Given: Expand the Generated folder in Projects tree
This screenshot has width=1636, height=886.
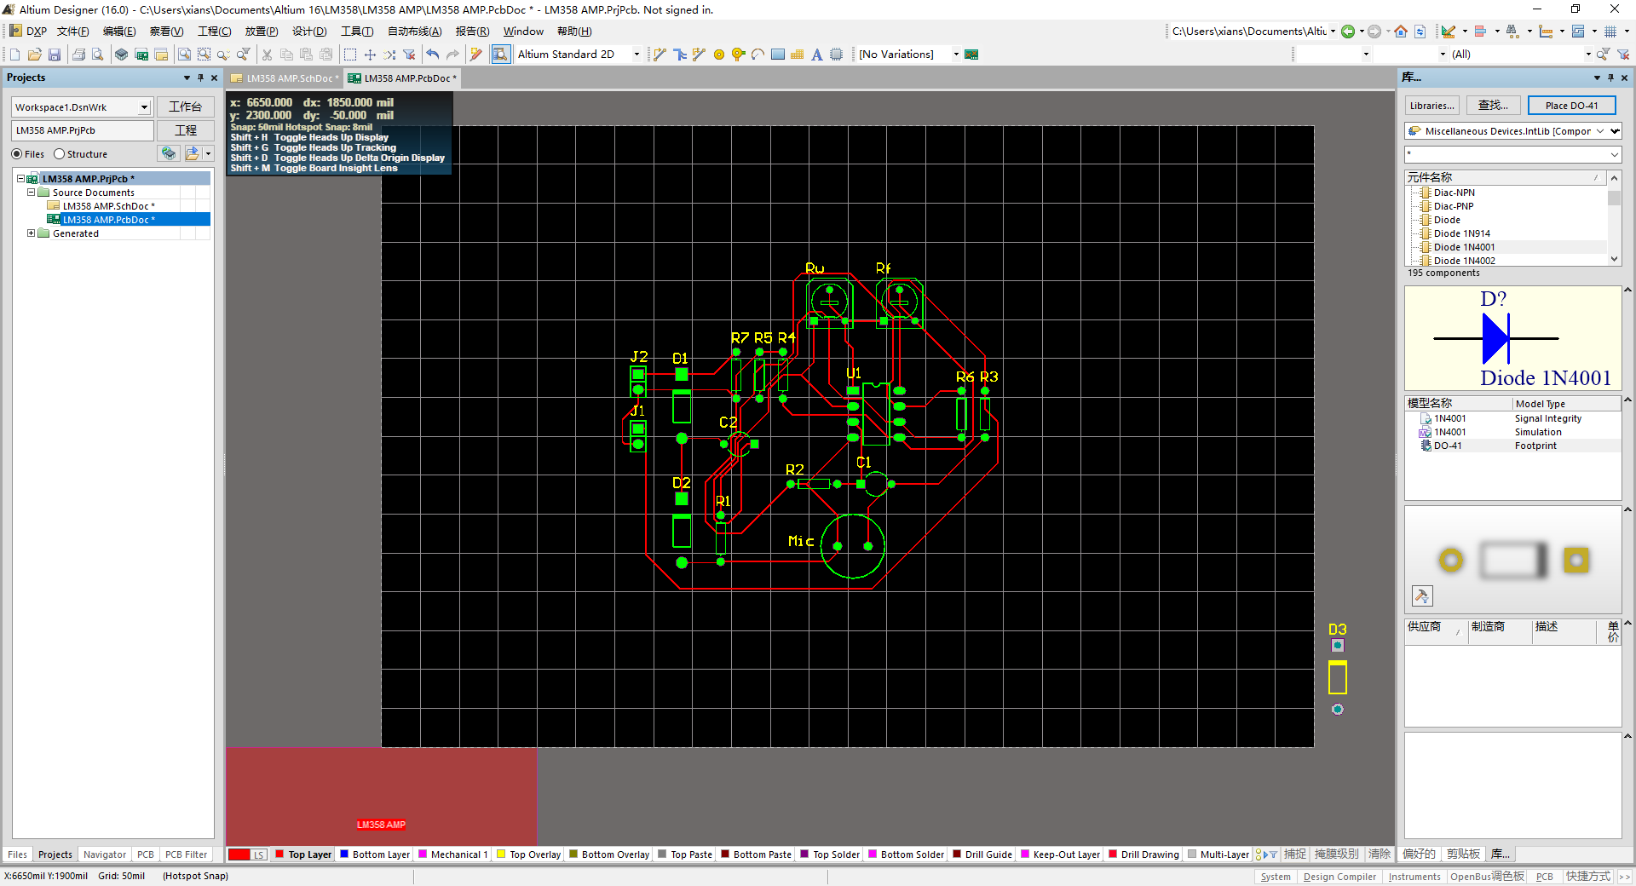Looking at the screenshot, I should tap(32, 233).
